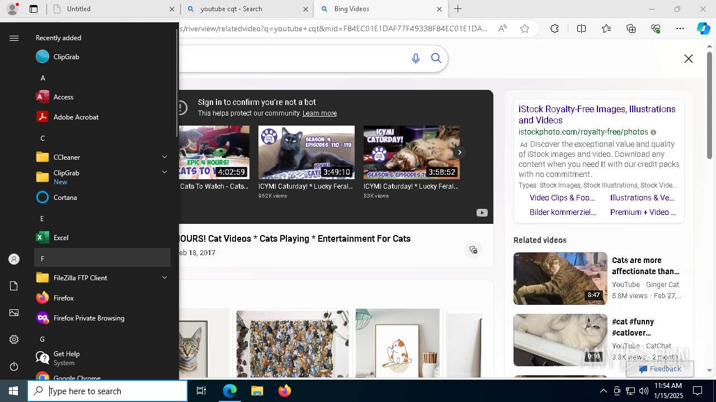Open Microsoft Edge on taskbar
Viewport: 716px width, 402px height.
[230, 391]
